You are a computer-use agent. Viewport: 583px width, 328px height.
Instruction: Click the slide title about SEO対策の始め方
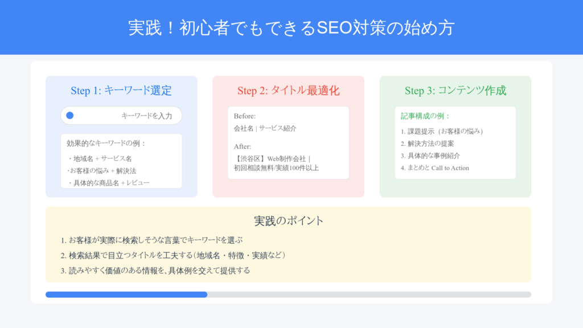tap(291, 28)
